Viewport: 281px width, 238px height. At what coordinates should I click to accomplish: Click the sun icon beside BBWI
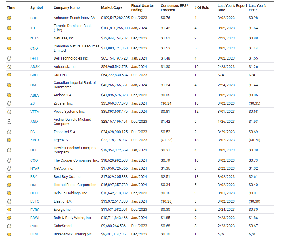(x=9, y=218)
